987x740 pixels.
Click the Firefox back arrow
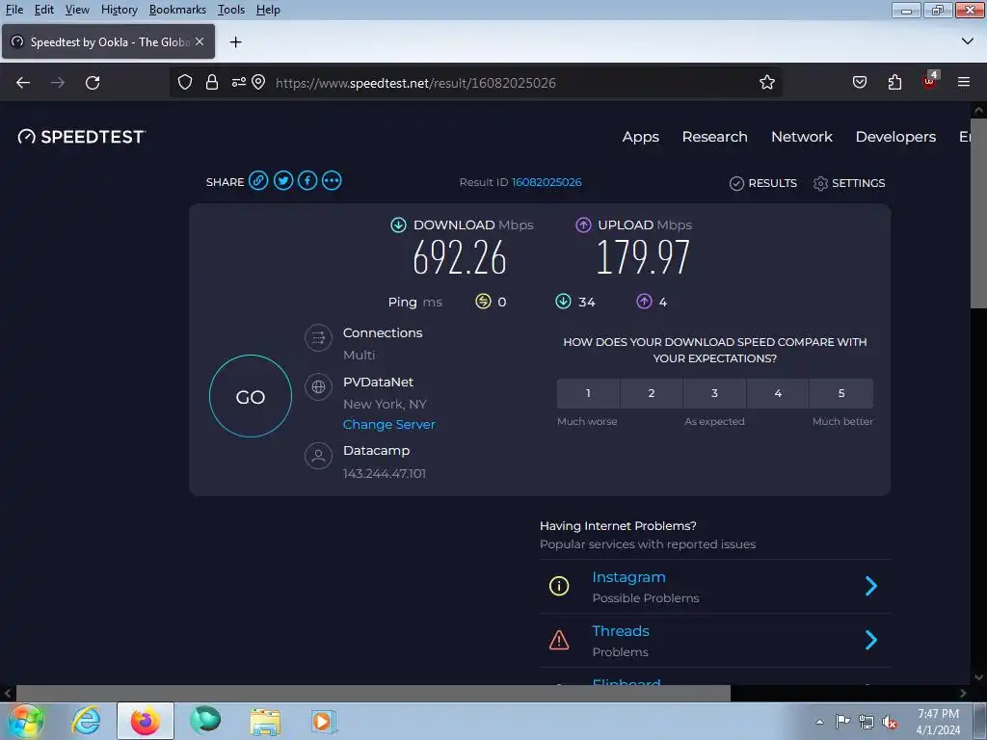coord(23,83)
